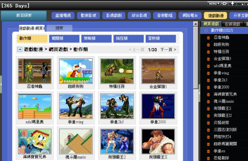Click the TV icon next to 閃客快打4
This screenshot has width=248, height=161.
(208, 137)
